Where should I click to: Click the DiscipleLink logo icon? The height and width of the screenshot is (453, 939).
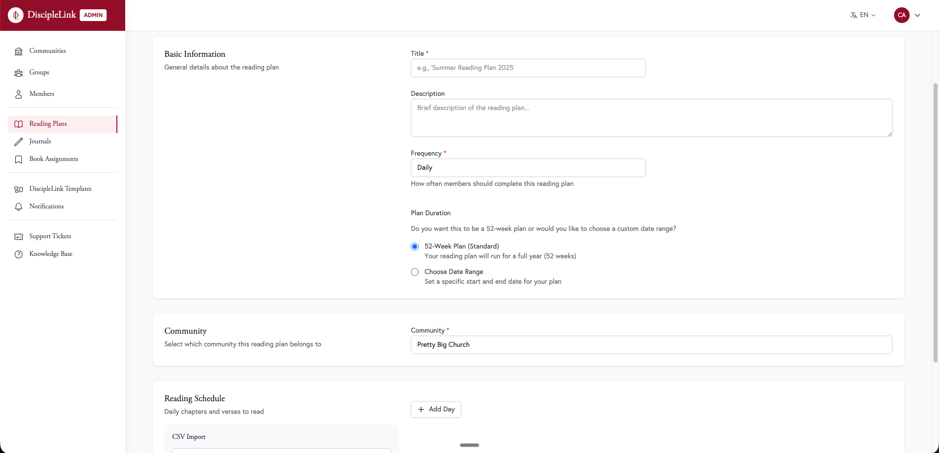pos(16,15)
